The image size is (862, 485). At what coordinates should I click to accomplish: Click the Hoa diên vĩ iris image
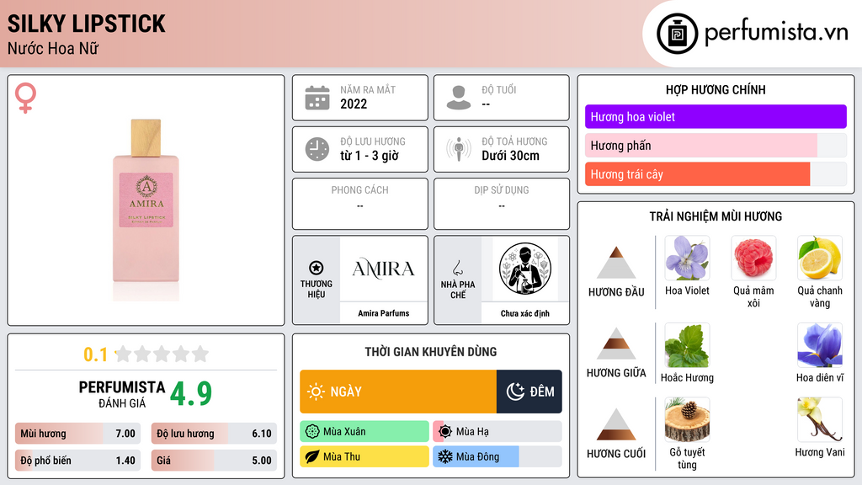[820, 345]
